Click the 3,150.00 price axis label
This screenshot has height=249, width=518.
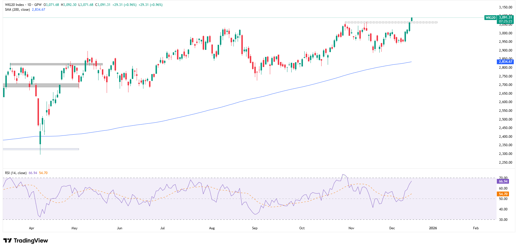tap(505, 7)
